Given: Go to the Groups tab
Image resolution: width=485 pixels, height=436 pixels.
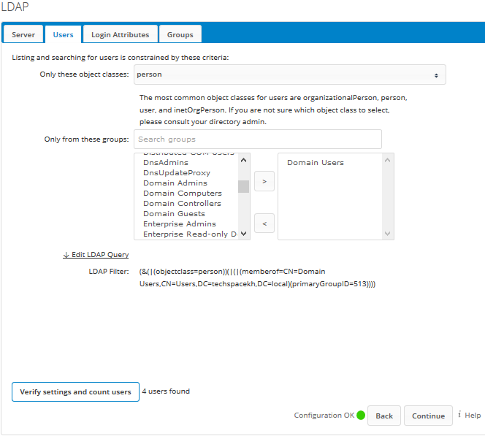Looking at the screenshot, I should point(180,34).
